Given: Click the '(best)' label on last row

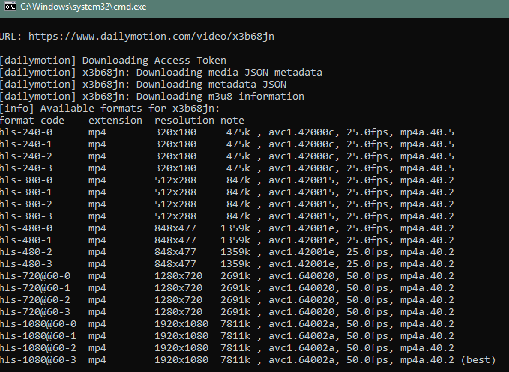Looking at the screenshot, I should (x=478, y=360).
